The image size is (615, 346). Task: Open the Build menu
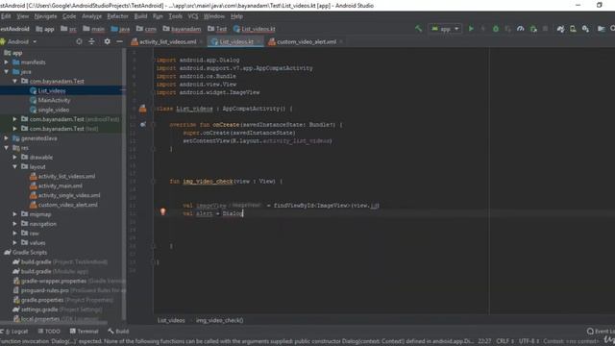click(140, 16)
